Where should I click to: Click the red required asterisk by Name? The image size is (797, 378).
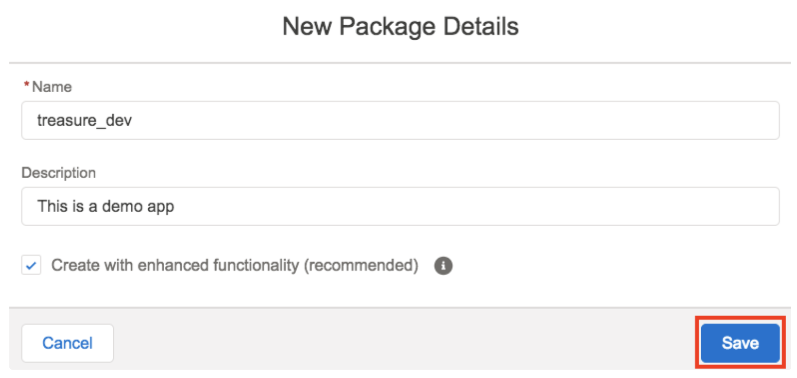click(x=26, y=86)
